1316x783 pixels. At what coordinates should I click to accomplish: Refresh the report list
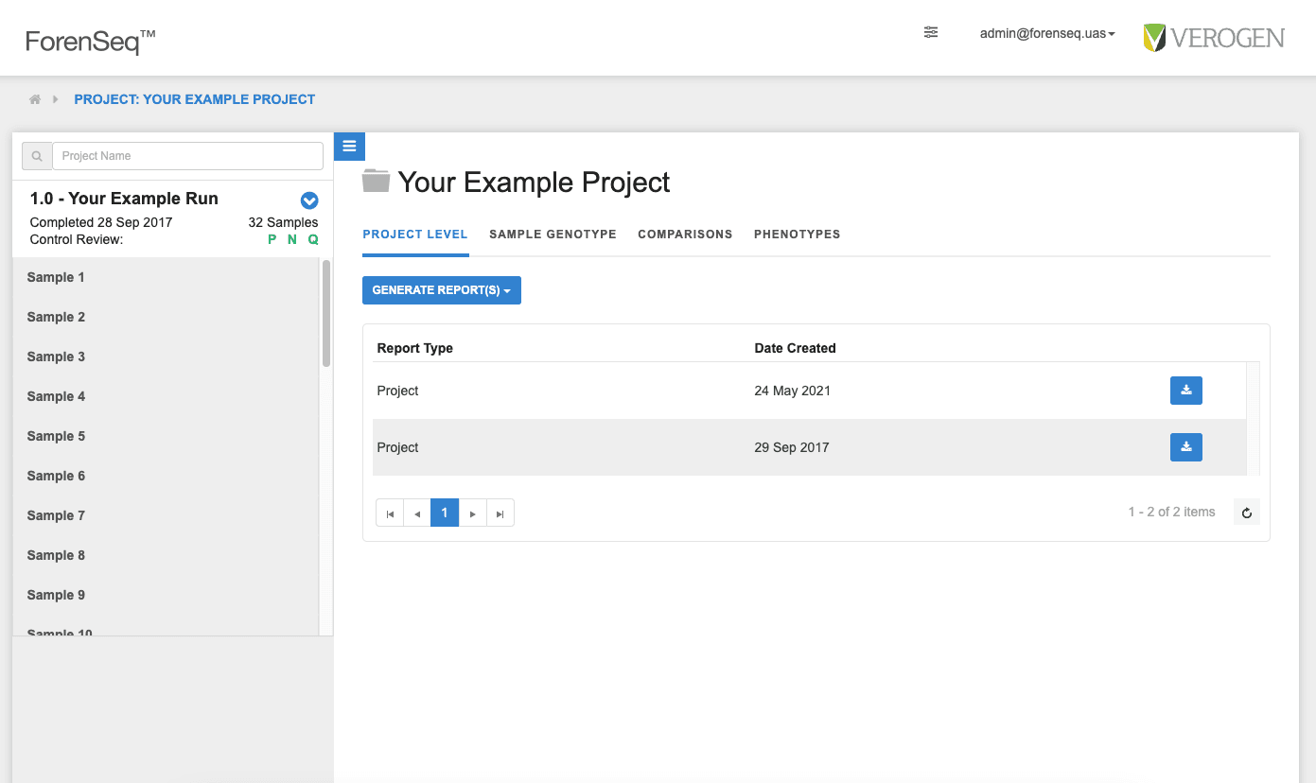pyautogui.click(x=1247, y=513)
